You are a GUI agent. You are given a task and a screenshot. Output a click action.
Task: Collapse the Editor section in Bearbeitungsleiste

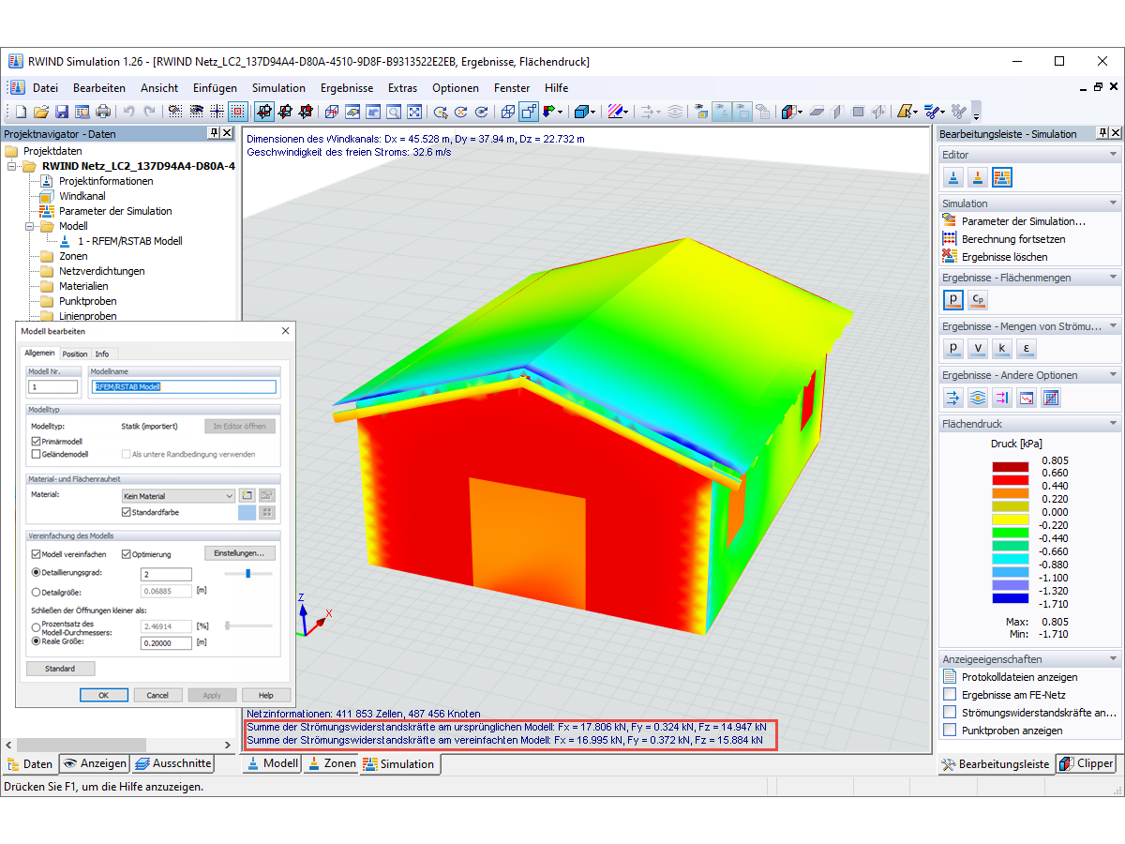pyautogui.click(x=1113, y=155)
